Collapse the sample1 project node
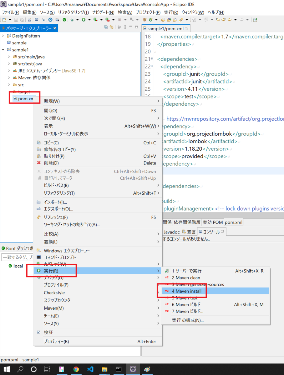Screen dimensions: 284x375 pos(3,50)
